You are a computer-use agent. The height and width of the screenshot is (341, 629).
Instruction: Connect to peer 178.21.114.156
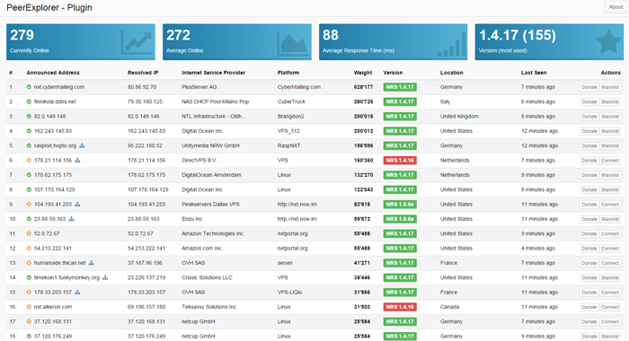pos(610,161)
